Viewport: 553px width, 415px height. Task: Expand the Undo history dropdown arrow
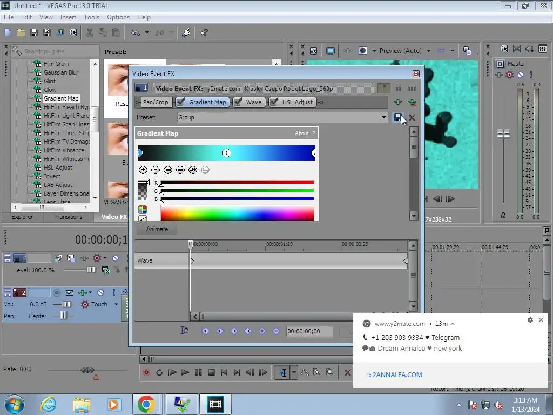click(147, 33)
